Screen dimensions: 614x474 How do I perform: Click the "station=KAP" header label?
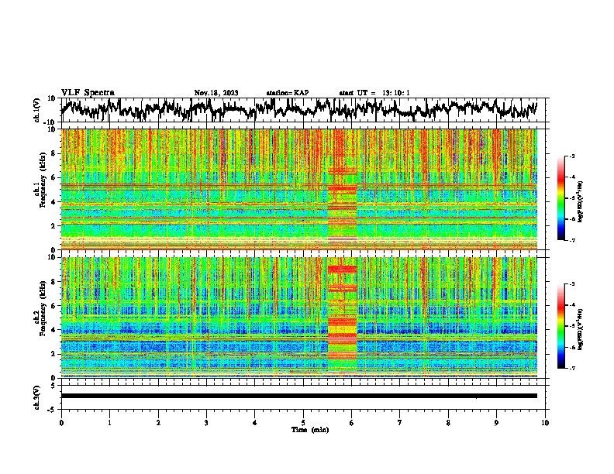click(x=288, y=93)
